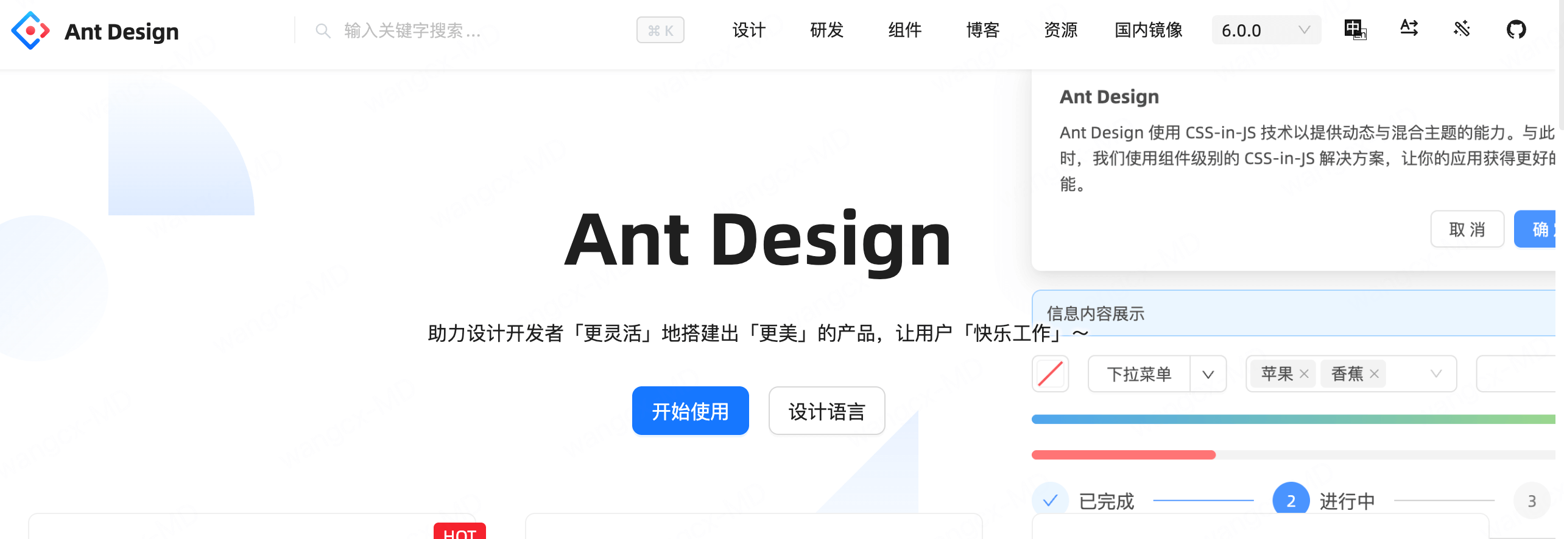Viewport: 1564px width, 539px height.
Task: Open the 国内镜像 menu item
Action: pyautogui.click(x=1148, y=30)
